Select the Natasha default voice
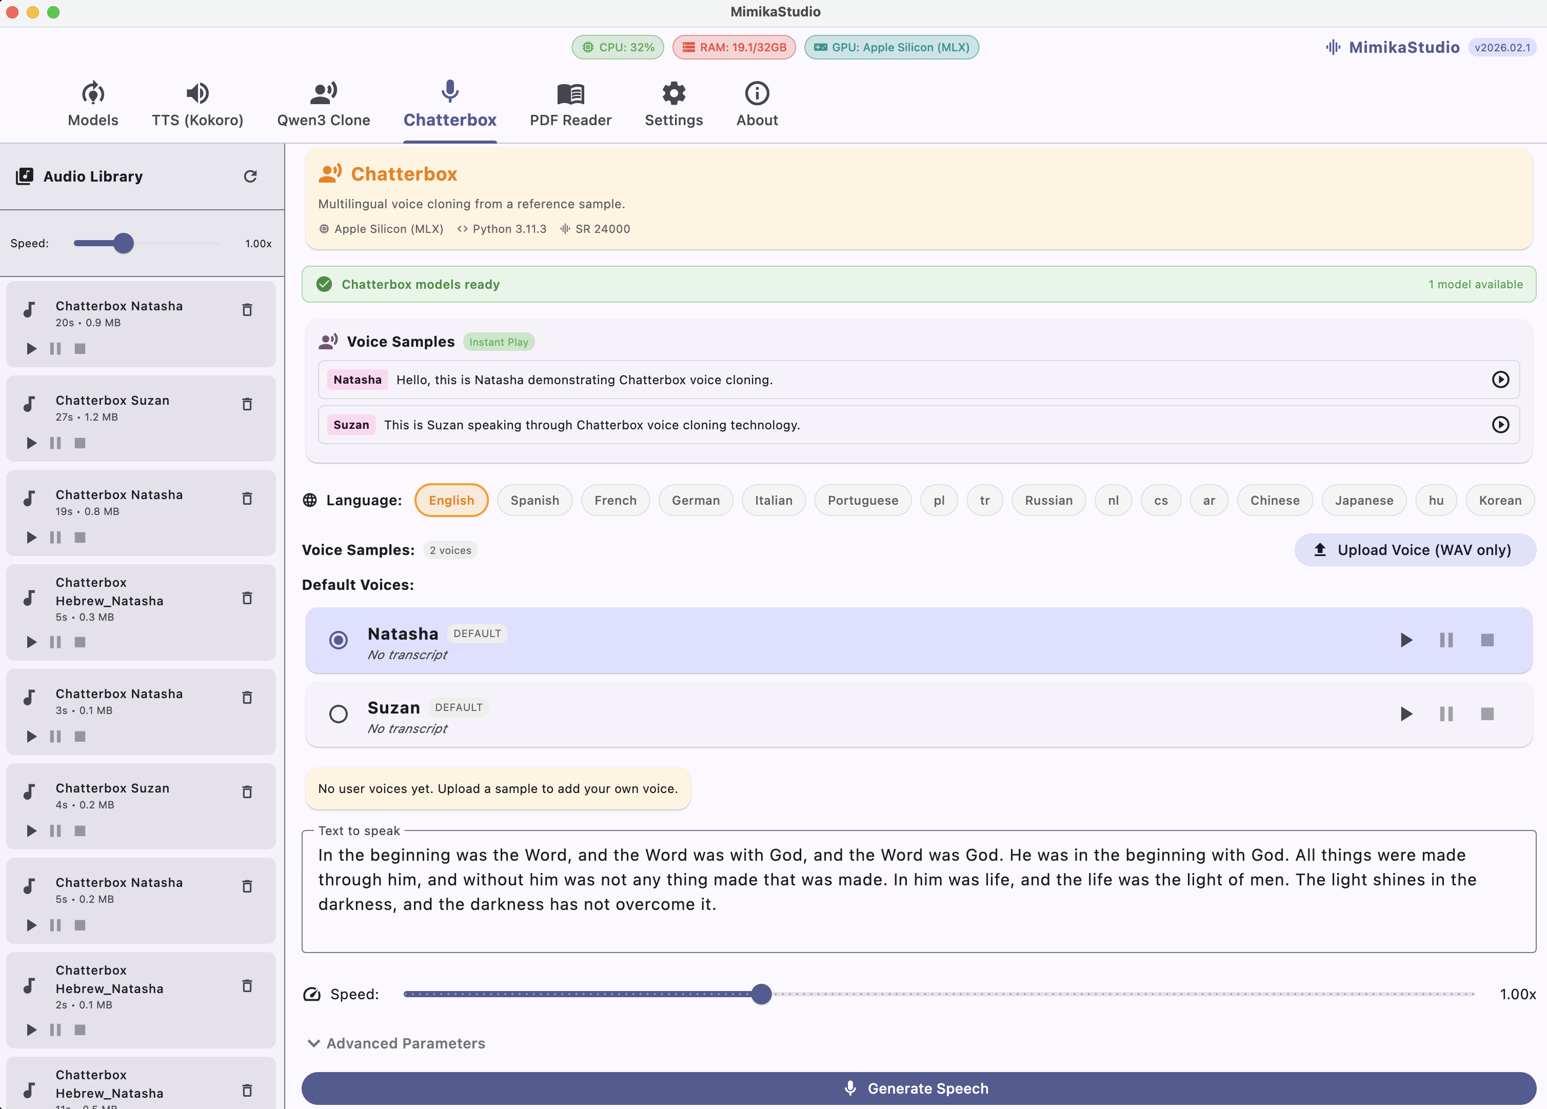Viewport: 1547px width, 1109px height. tap(339, 641)
